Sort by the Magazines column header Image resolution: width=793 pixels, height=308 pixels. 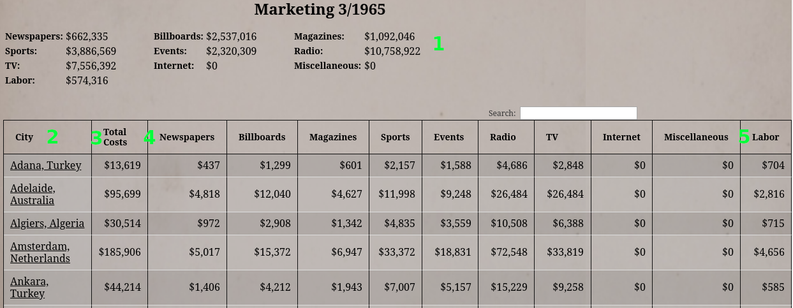(x=333, y=137)
